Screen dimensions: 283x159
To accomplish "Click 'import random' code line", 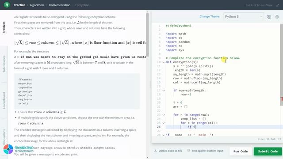I will tap(178, 42).
